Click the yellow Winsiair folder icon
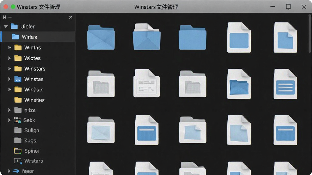Screen dimensions: 312x175 point(18,90)
